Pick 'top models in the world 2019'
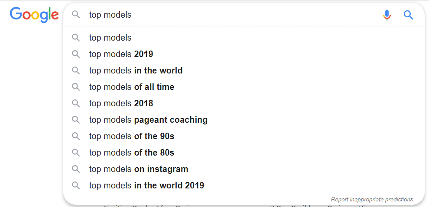Viewport: 429px width, 207px height. [244, 185]
